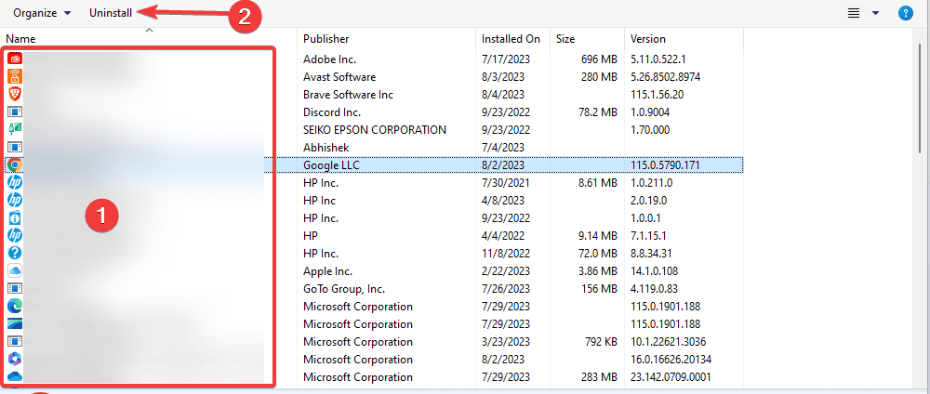
Task: Select the Google Chrome icon
Action: coord(15,164)
